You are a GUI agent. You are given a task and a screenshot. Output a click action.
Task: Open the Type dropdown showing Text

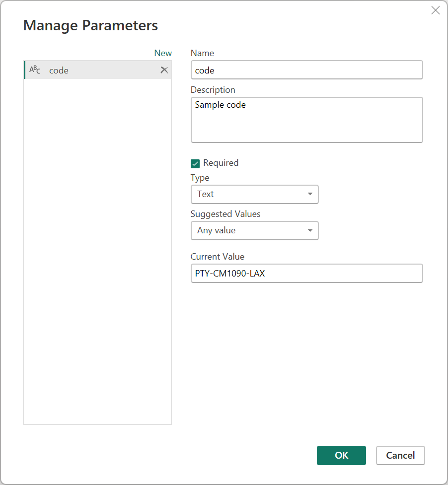point(254,194)
